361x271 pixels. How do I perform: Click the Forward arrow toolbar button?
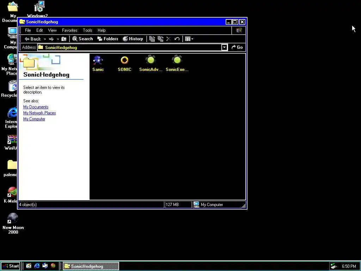(51, 39)
